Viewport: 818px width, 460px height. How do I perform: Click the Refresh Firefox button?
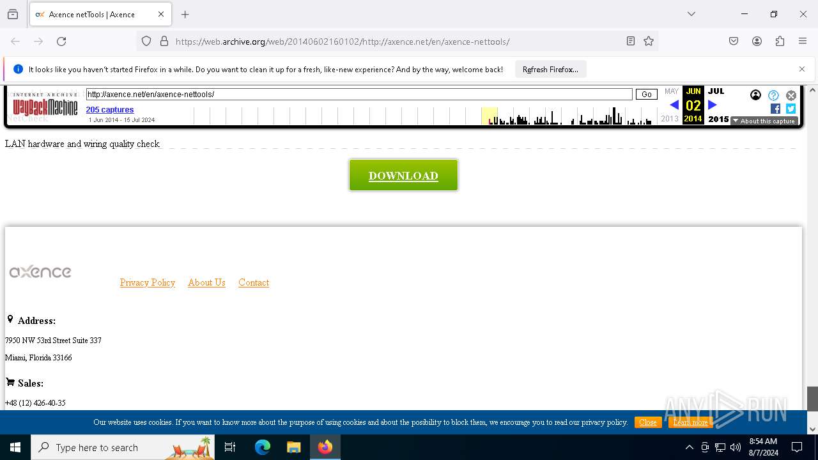pyautogui.click(x=550, y=69)
